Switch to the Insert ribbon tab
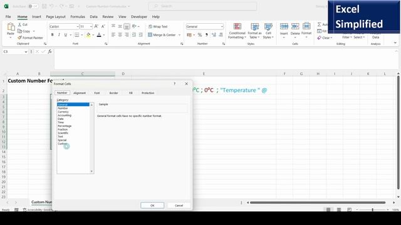The image size is (401, 225). point(36,17)
